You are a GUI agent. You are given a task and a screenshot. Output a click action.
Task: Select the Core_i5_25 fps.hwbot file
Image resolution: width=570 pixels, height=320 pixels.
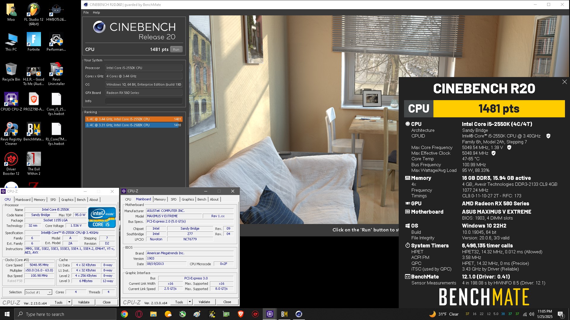click(56, 104)
